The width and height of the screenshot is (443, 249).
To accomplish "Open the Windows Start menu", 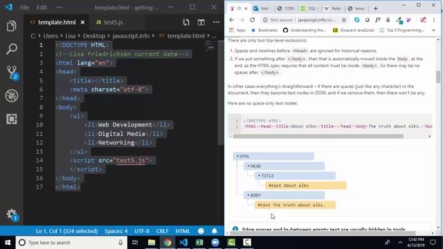I will coord(8,243).
